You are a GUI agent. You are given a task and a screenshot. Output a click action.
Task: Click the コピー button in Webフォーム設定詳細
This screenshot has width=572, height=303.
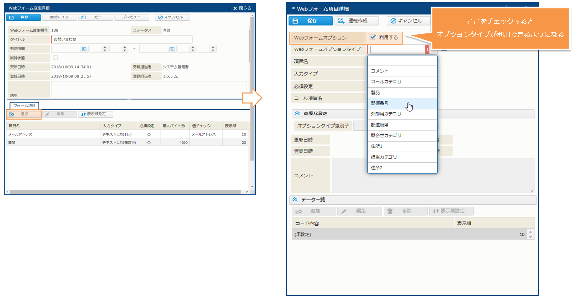[96, 17]
